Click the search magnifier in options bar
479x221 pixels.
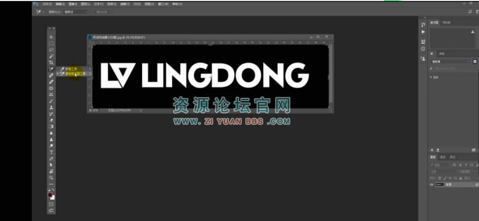pyautogui.click(x=470, y=12)
